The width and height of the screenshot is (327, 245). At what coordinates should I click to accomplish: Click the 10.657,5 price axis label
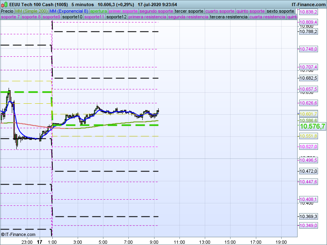tap(308, 89)
